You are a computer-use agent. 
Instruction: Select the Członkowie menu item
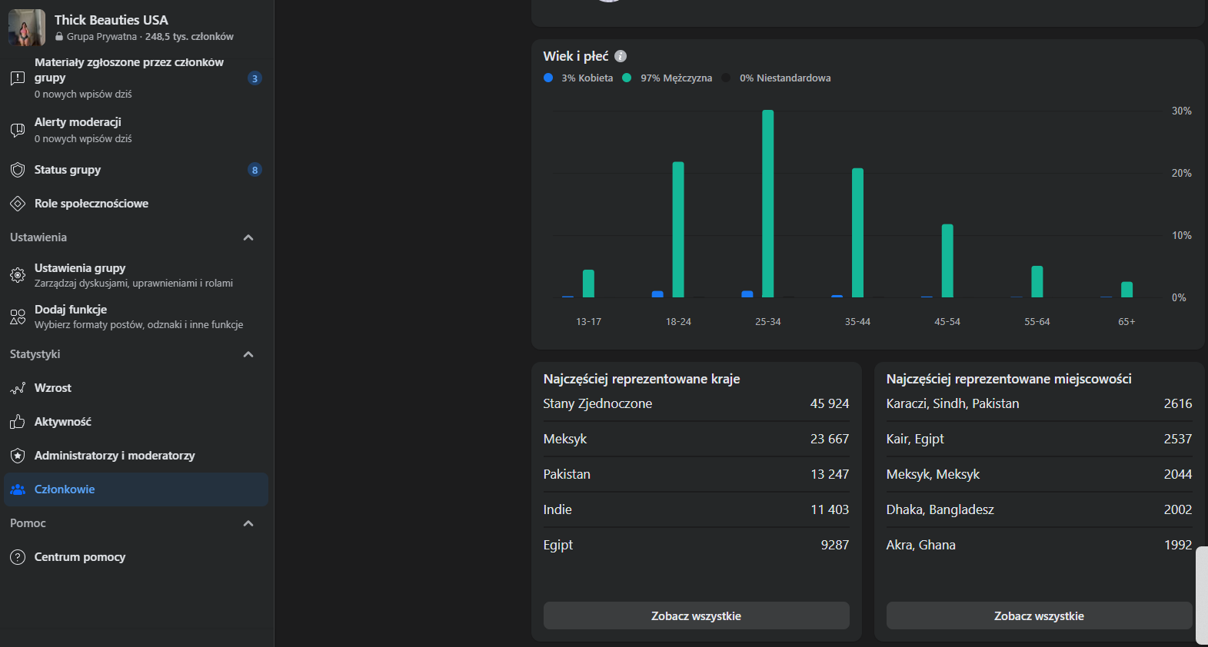(65, 489)
